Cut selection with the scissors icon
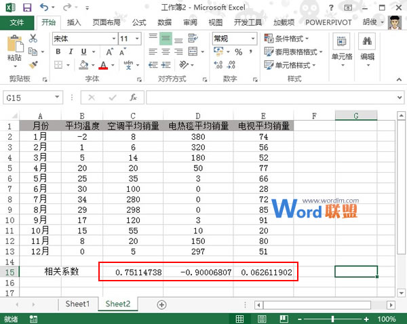Viewport: 407px width, 324px height. pyautogui.click(x=33, y=38)
